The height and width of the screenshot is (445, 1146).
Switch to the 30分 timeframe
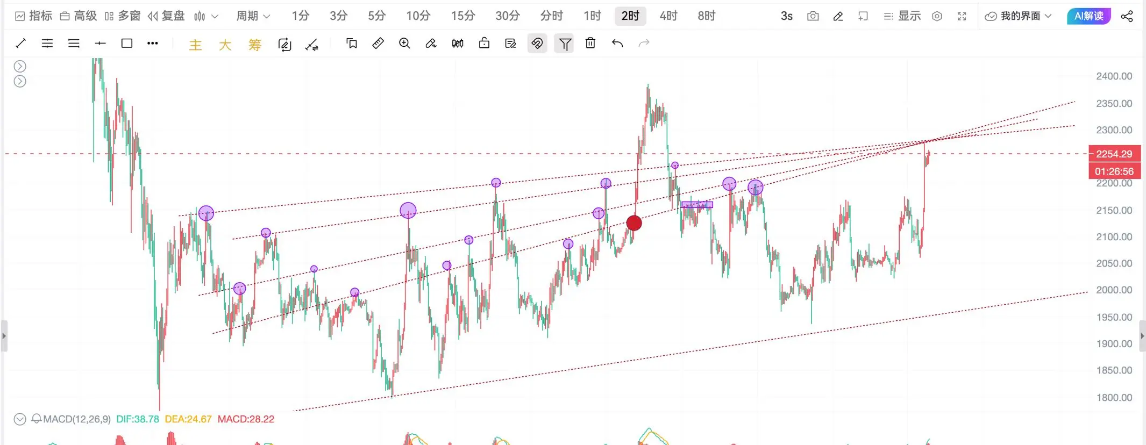508,16
